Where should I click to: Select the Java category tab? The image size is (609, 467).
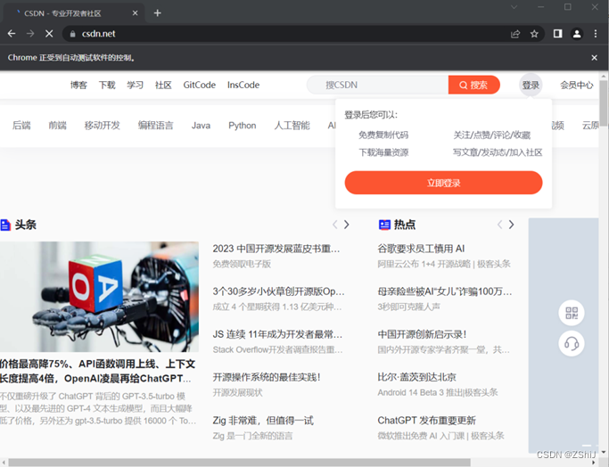(x=201, y=126)
